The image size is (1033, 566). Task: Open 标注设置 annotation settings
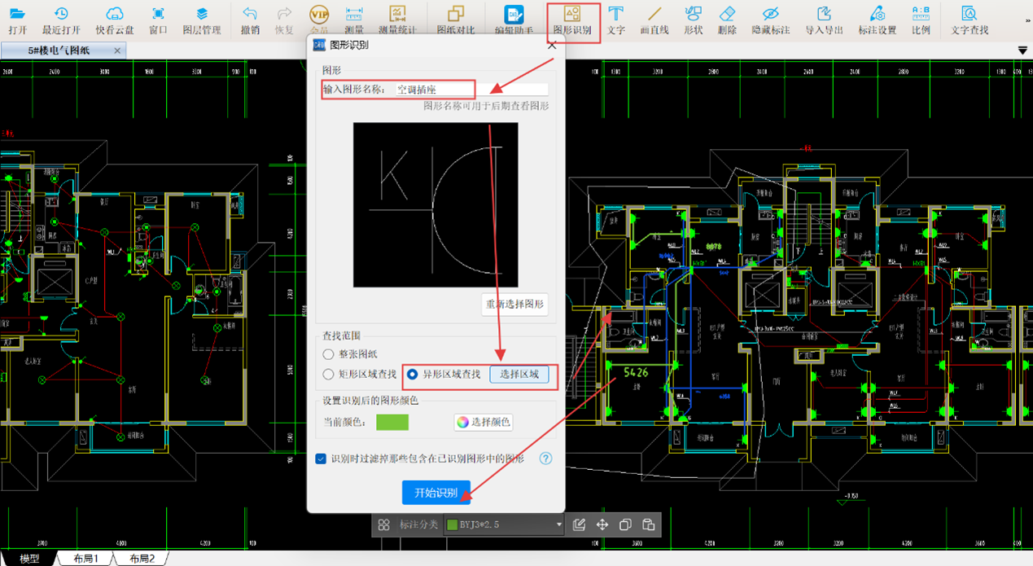(877, 21)
